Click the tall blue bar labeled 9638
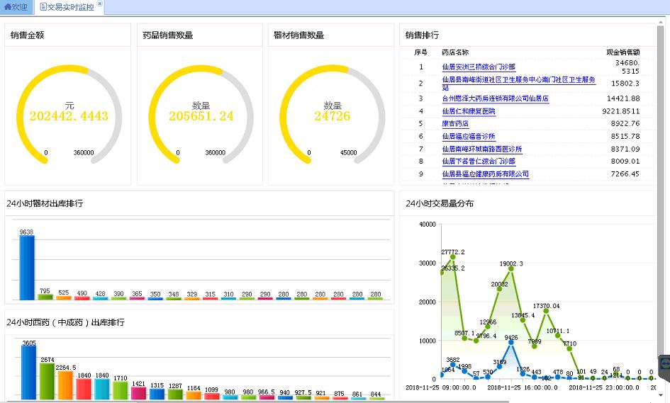 coord(27,268)
